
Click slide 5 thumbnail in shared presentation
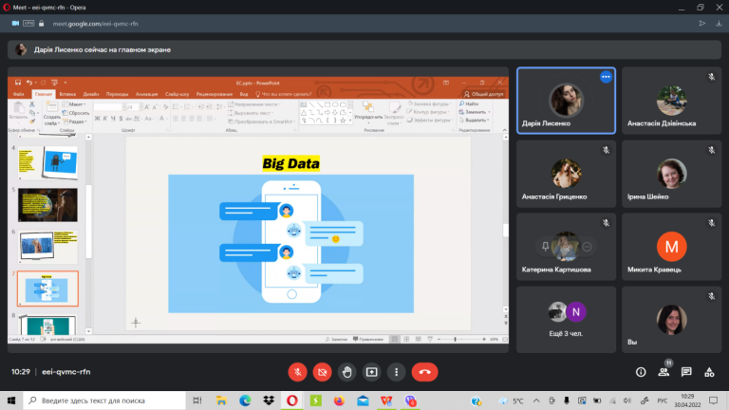tap(47, 205)
